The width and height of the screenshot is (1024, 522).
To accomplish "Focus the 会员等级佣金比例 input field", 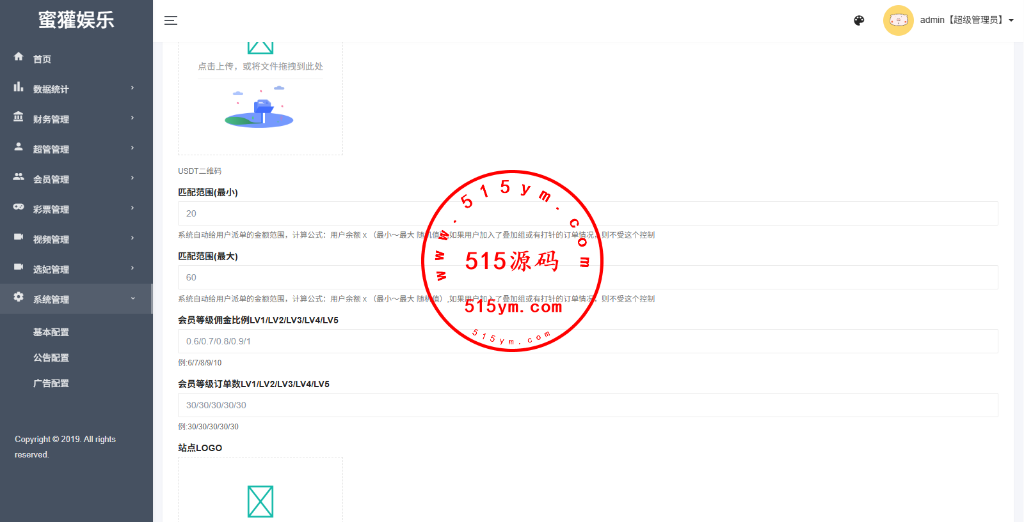I will [588, 341].
